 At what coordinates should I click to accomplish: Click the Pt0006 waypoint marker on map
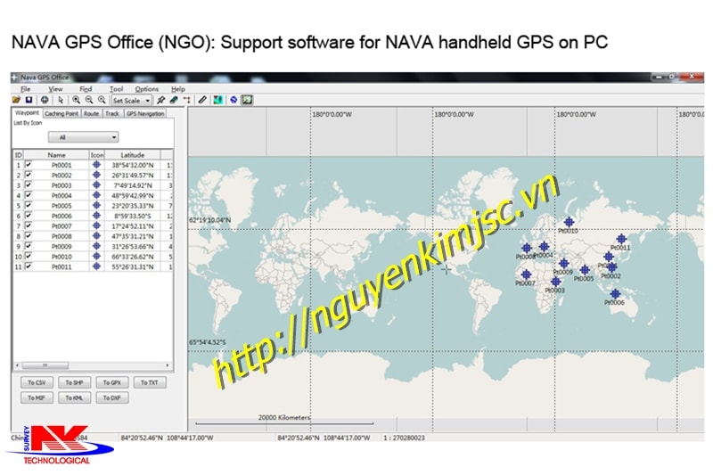[x=615, y=293]
